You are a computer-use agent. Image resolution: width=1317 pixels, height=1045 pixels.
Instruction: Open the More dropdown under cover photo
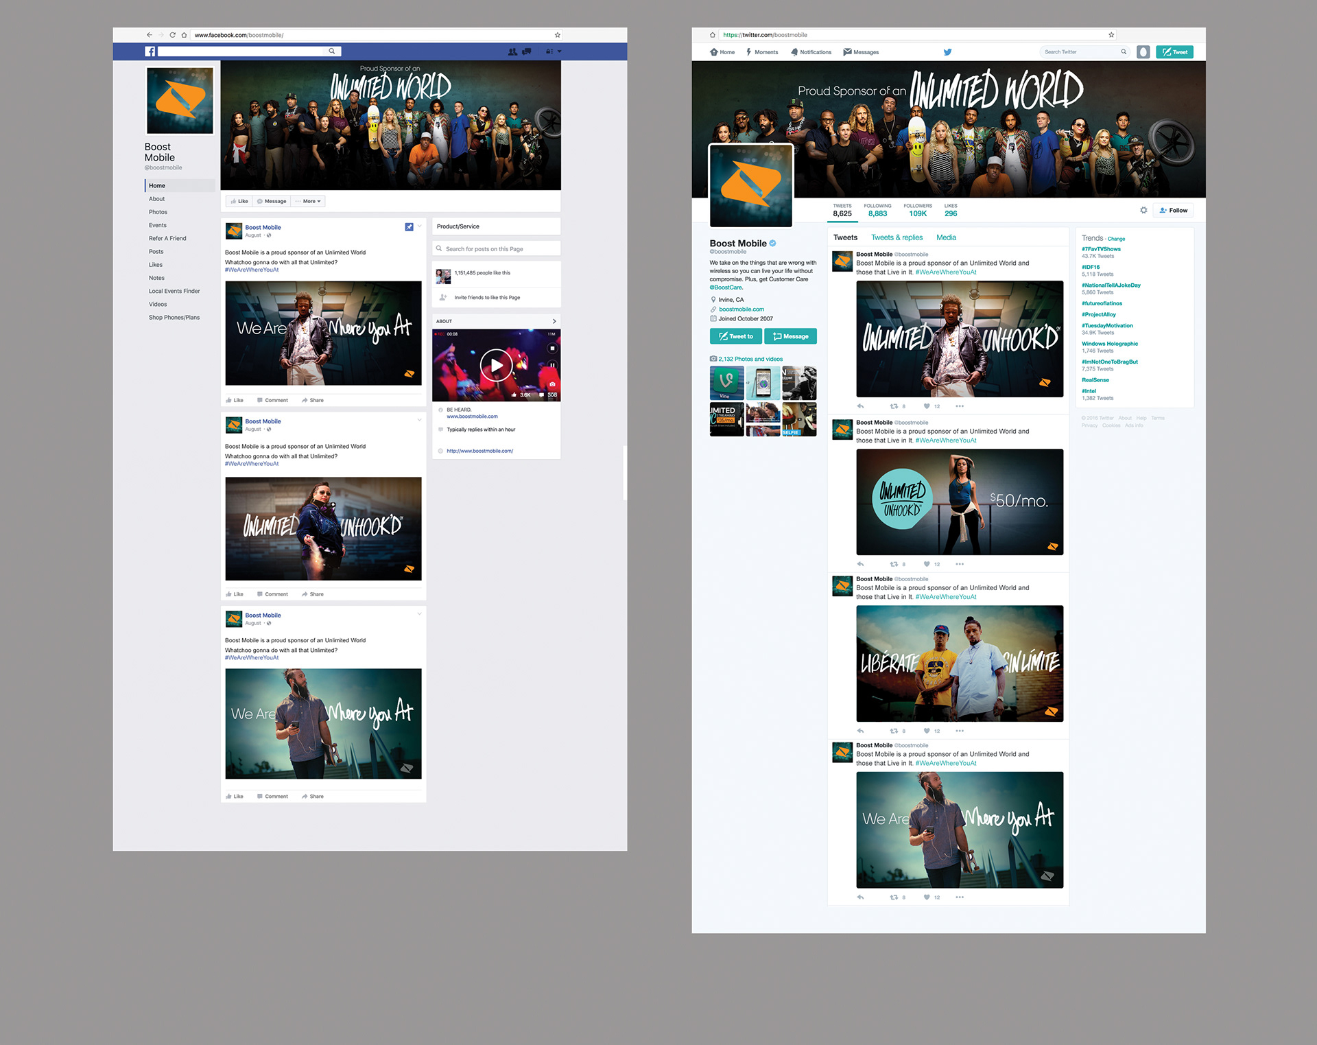[308, 201]
